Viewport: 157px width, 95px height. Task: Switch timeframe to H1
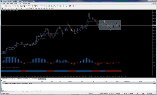41,8
